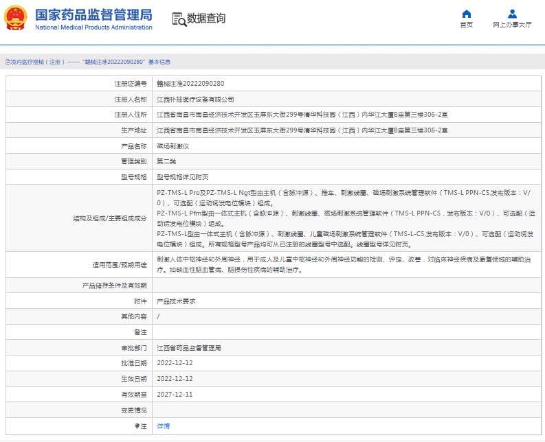Open the 详情 link in the bottom row
Image resolution: width=545 pixels, height=442 pixels.
(163, 426)
